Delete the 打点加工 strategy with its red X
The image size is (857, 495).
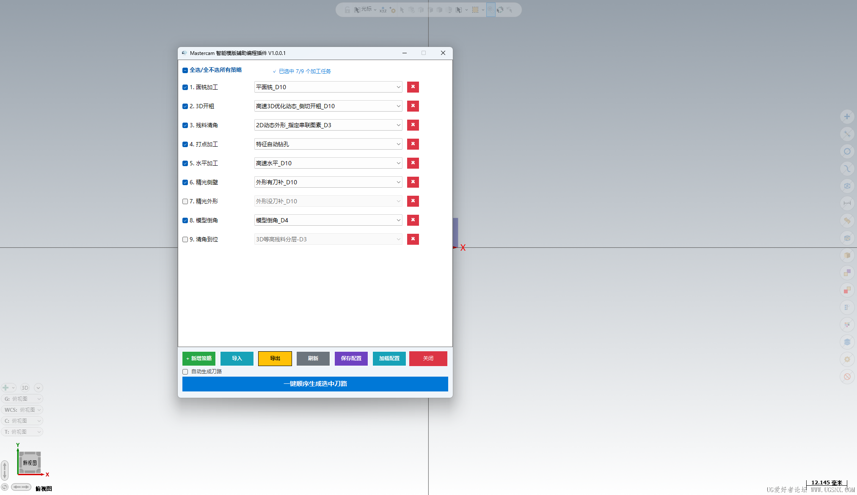pos(413,144)
